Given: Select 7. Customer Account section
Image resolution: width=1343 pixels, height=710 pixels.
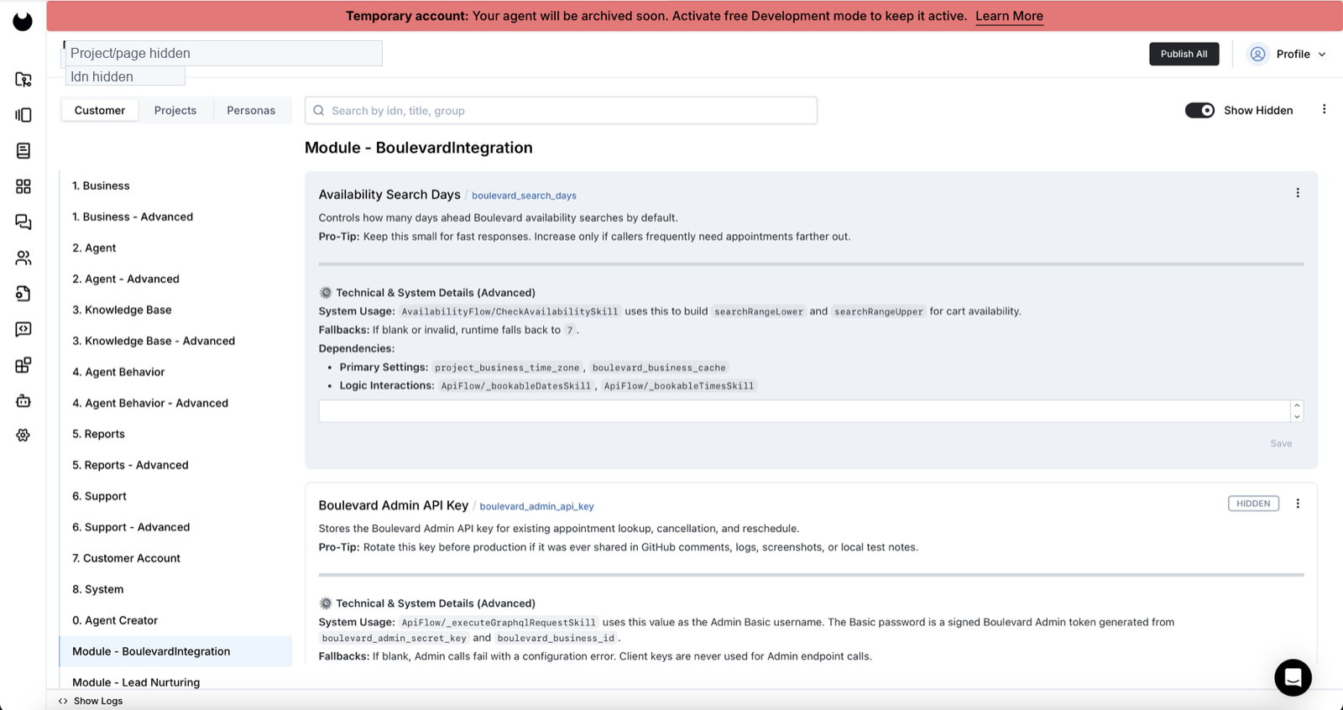Looking at the screenshot, I should (x=176, y=558).
